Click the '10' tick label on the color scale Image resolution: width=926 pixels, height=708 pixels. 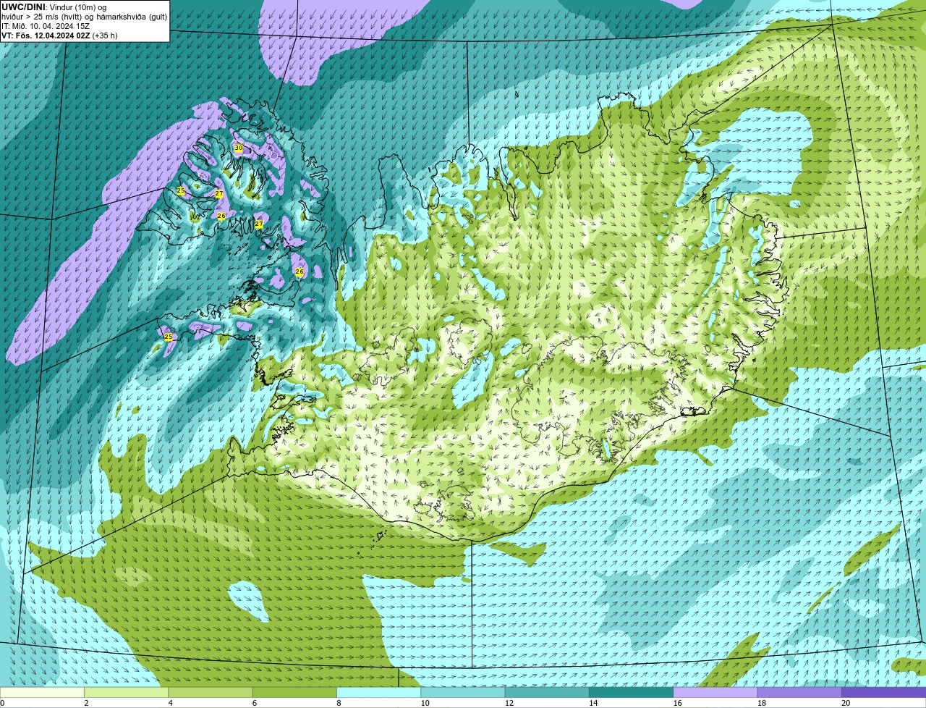point(425,703)
